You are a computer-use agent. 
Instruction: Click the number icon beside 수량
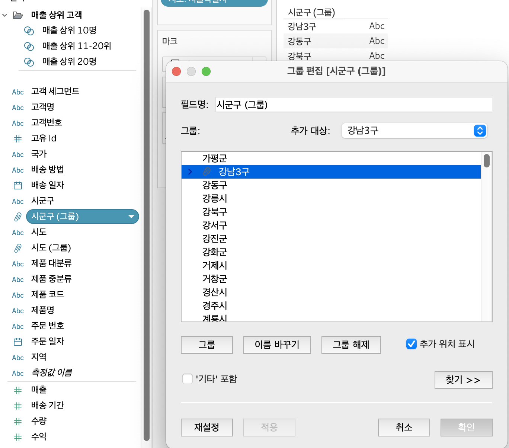[18, 422]
